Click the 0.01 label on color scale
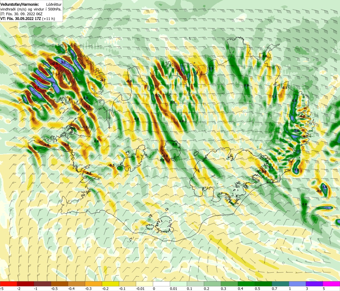This screenshot has height=291, width=340. pyautogui.click(x=173, y=289)
